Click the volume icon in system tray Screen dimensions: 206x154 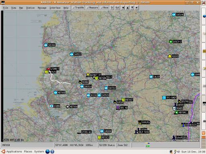pos(179,152)
